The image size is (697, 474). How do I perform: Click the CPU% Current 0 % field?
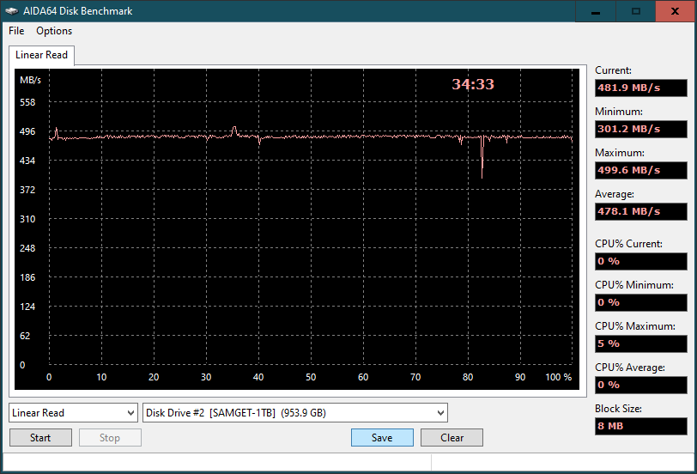pos(641,261)
